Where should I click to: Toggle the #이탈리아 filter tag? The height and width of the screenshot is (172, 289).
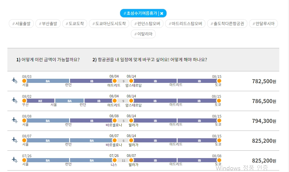tap(143, 34)
